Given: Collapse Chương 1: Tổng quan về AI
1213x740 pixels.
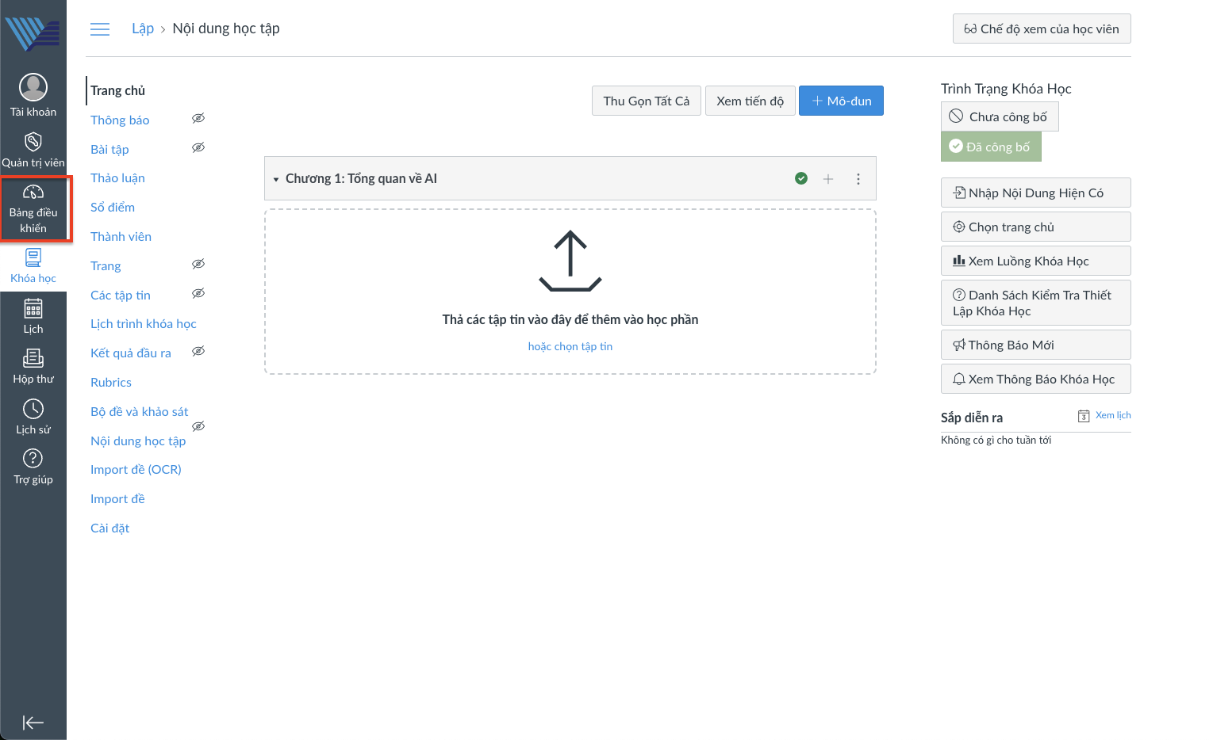Looking at the screenshot, I should pyautogui.click(x=276, y=180).
